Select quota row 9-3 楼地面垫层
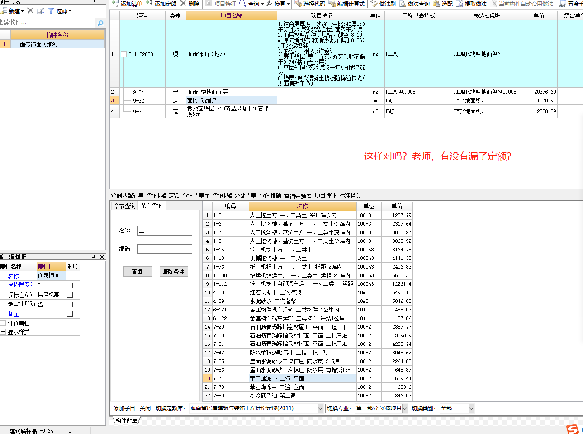The width and height of the screenshot is (583, 434). (346, 111)
